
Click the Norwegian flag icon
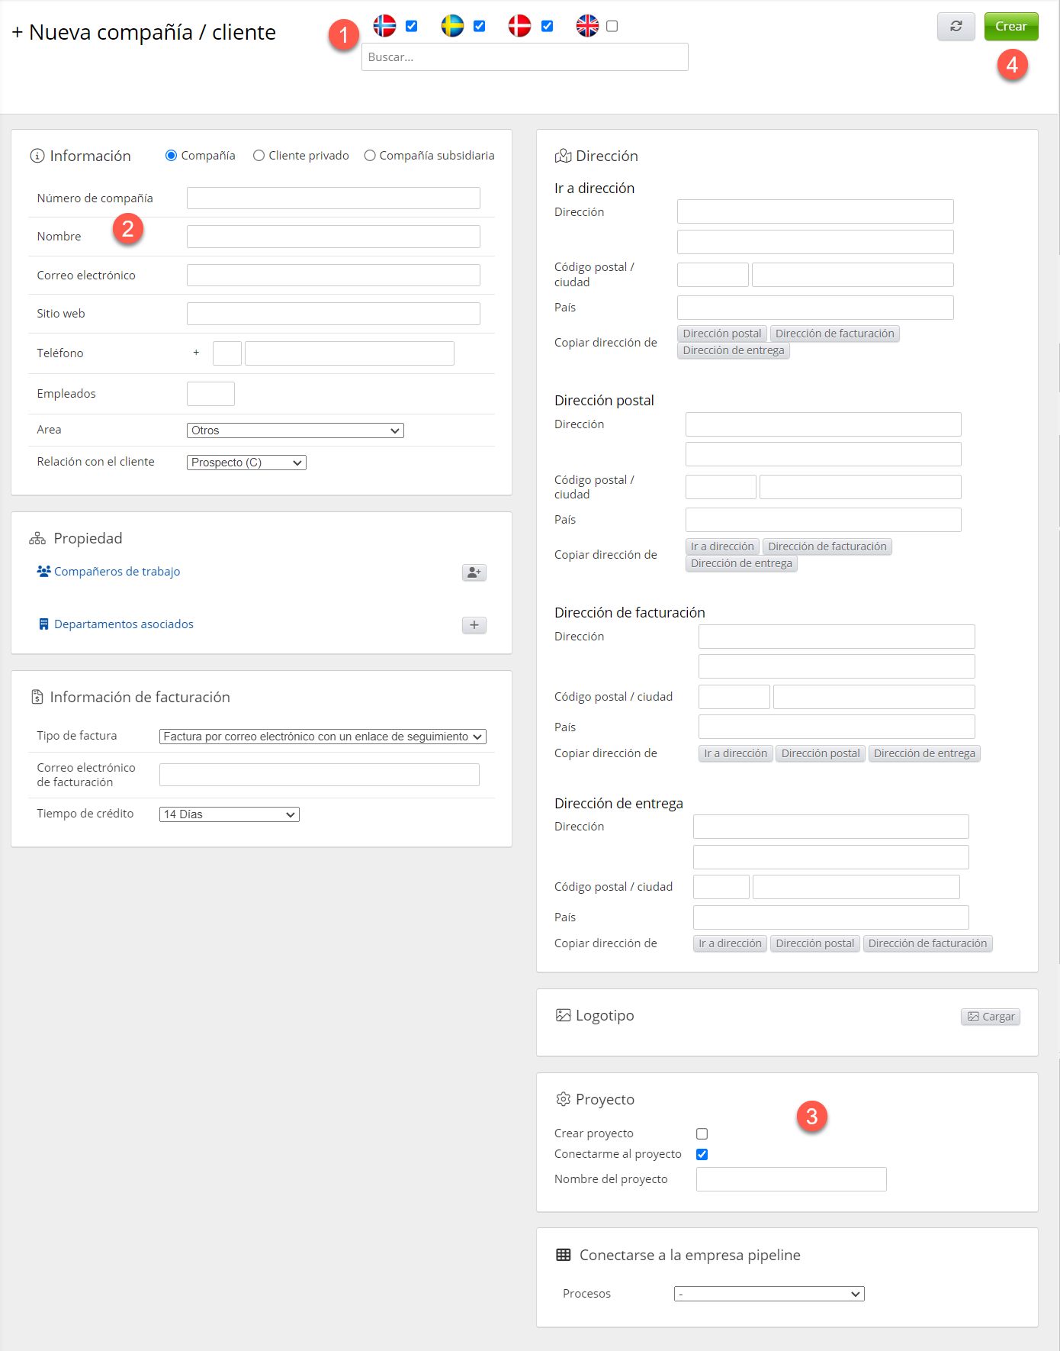coord(384,26)
